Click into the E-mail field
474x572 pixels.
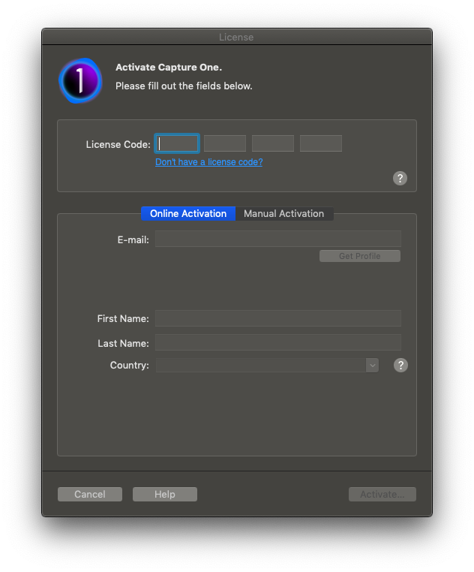coord(278,239)
